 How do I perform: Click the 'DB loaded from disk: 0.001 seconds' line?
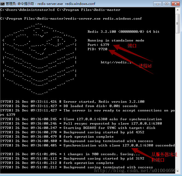pos(69,106)
